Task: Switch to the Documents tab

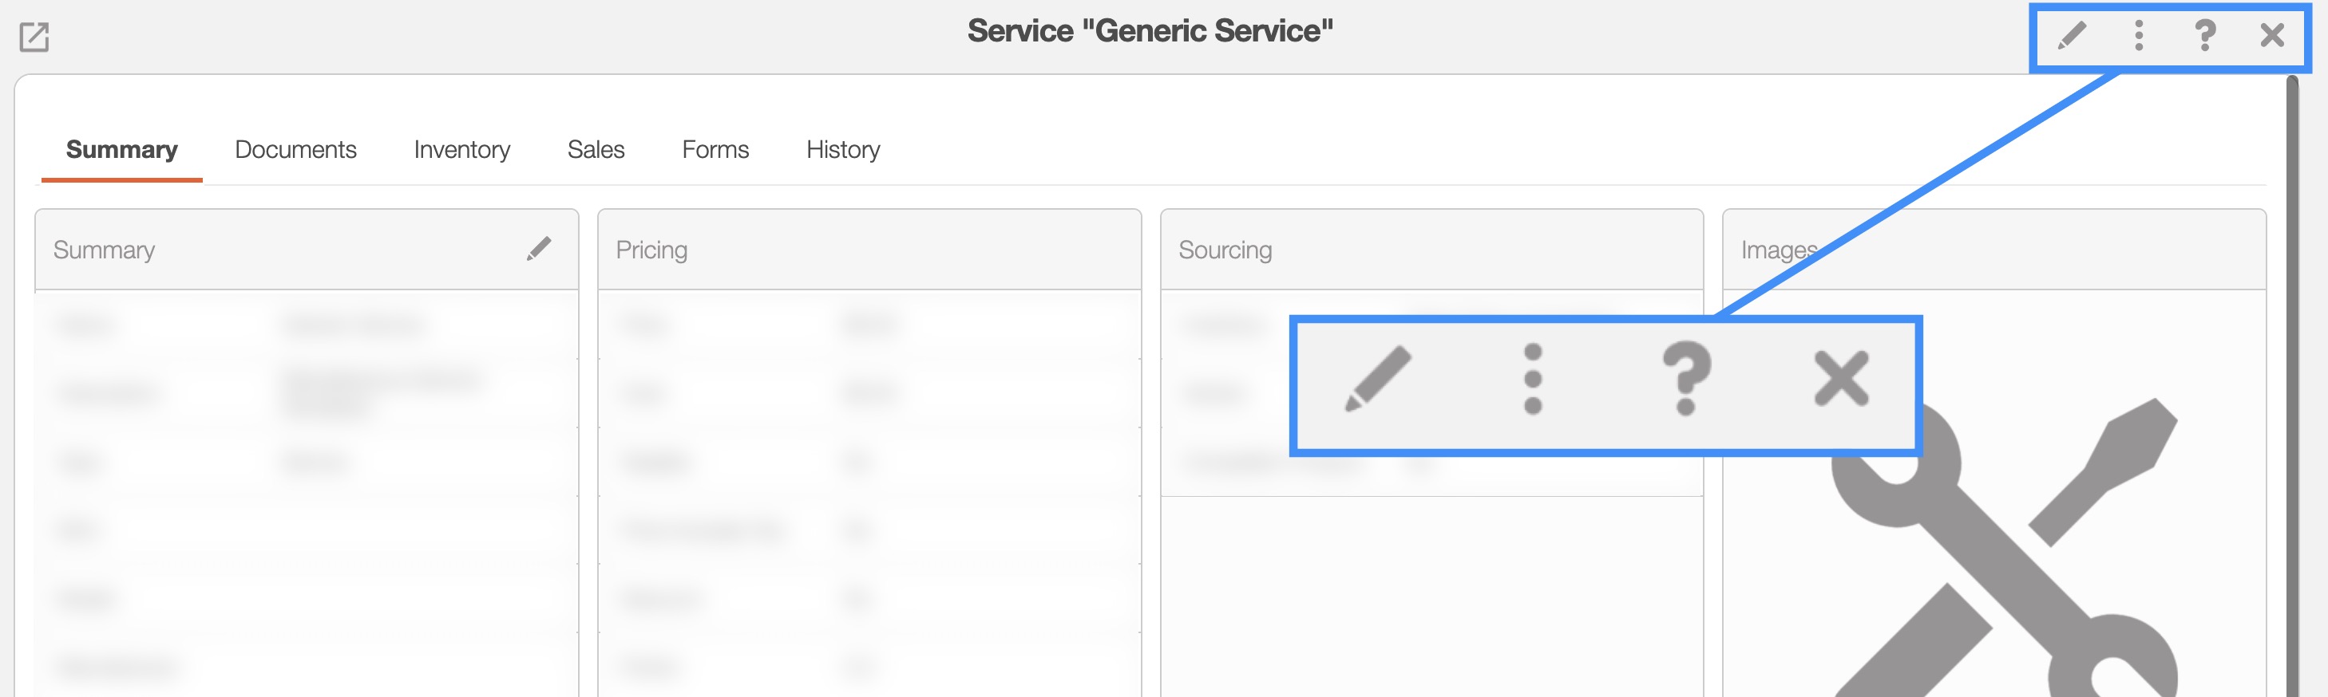Action: pyautogui.click(x=295, y=150)
